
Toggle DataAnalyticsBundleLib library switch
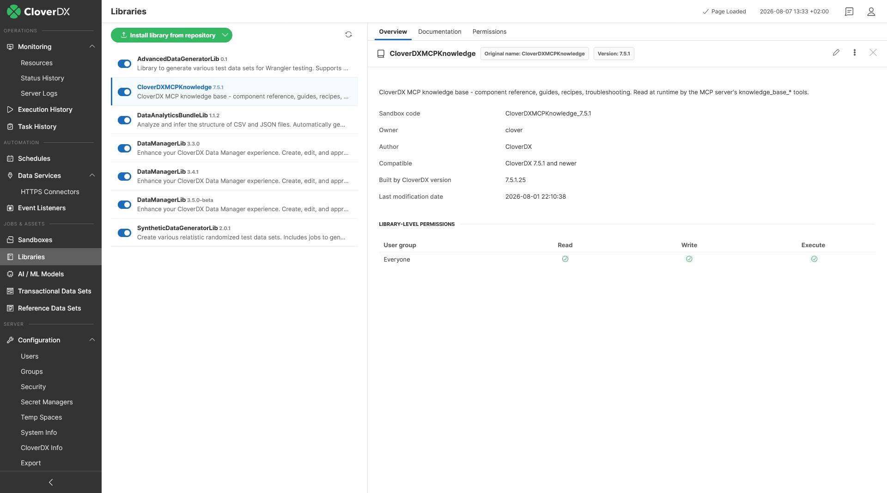[x=125, y=120]
